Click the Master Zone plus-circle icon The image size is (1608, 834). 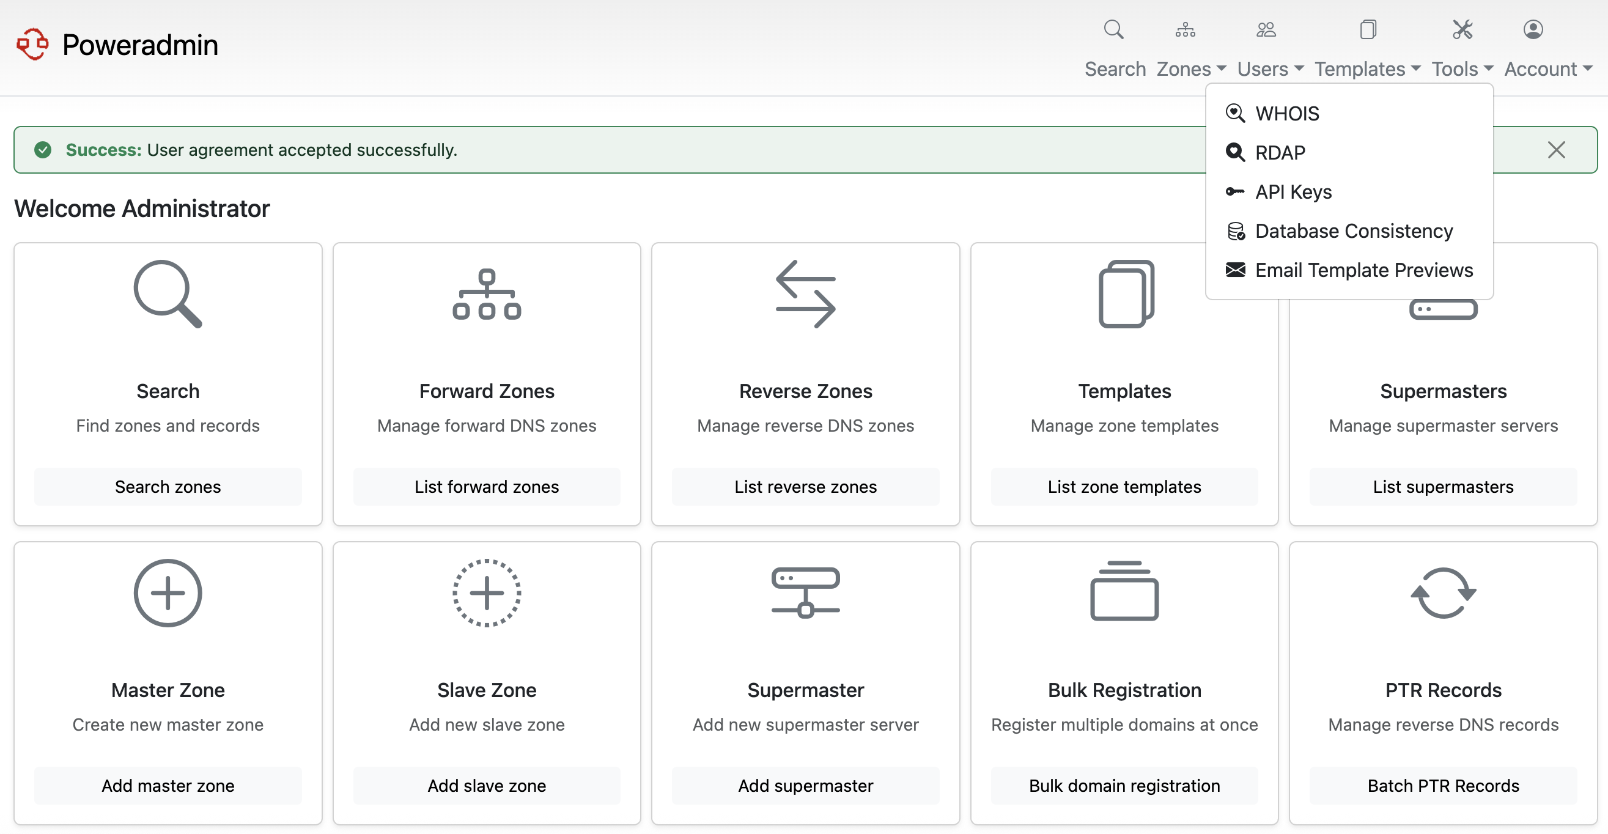[168, 593]
